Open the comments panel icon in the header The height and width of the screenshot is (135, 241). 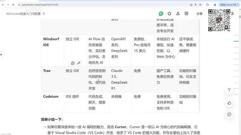tap(186, 13)
